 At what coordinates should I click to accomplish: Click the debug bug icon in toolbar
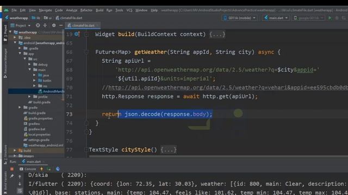(337, 18)
